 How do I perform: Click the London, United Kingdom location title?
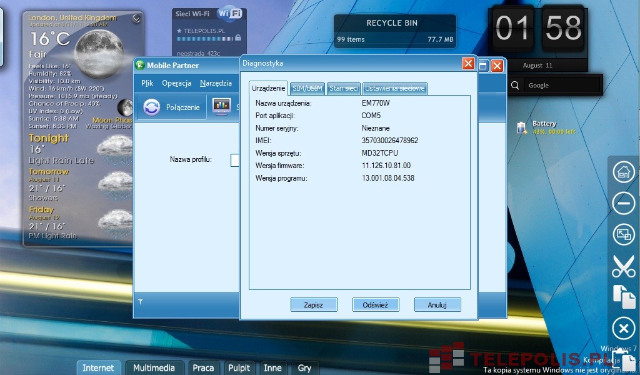72,18
